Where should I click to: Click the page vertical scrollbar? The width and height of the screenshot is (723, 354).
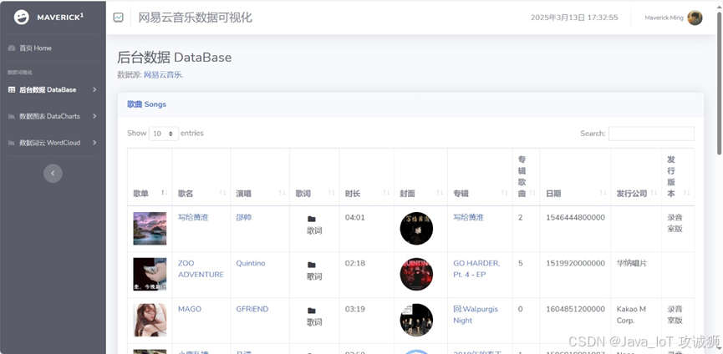click(x=719, y=83)
